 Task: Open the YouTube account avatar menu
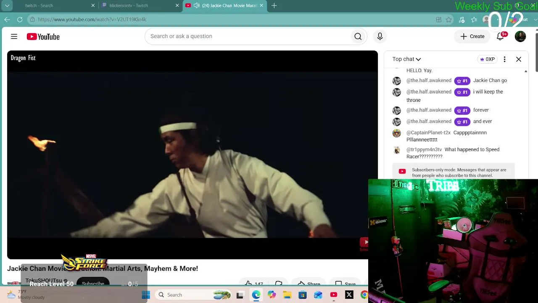click(x=520, y=37)
